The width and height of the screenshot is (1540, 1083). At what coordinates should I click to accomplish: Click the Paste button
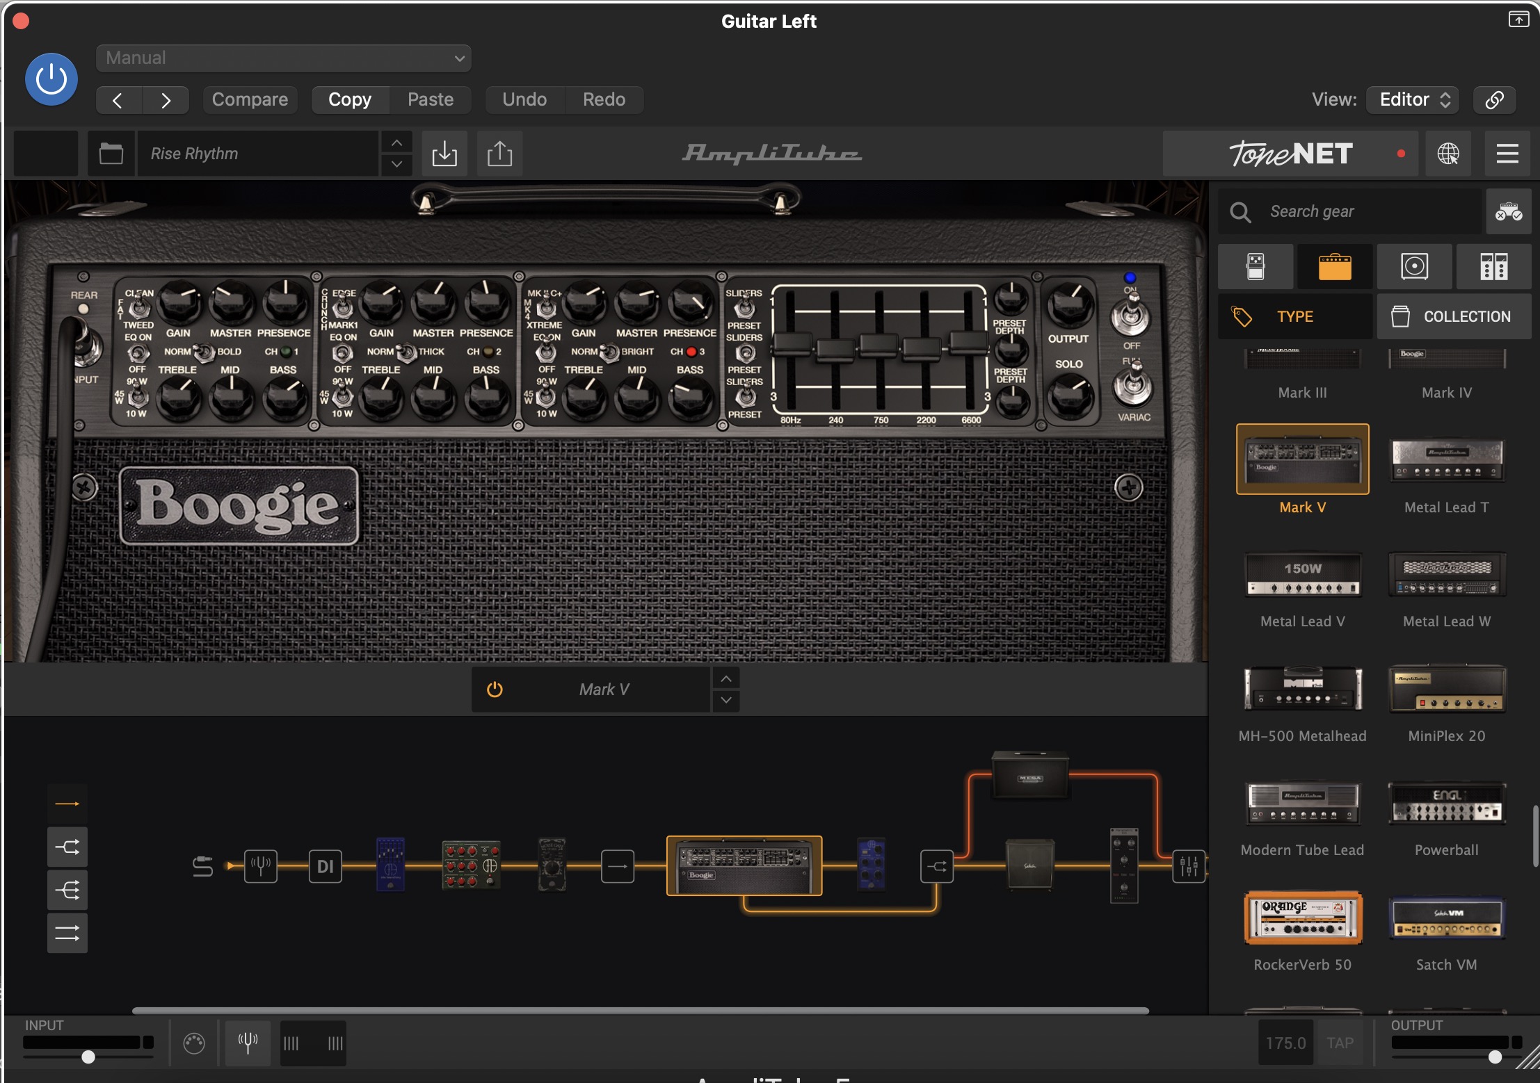pyautogui.click(x=431, y=100)
